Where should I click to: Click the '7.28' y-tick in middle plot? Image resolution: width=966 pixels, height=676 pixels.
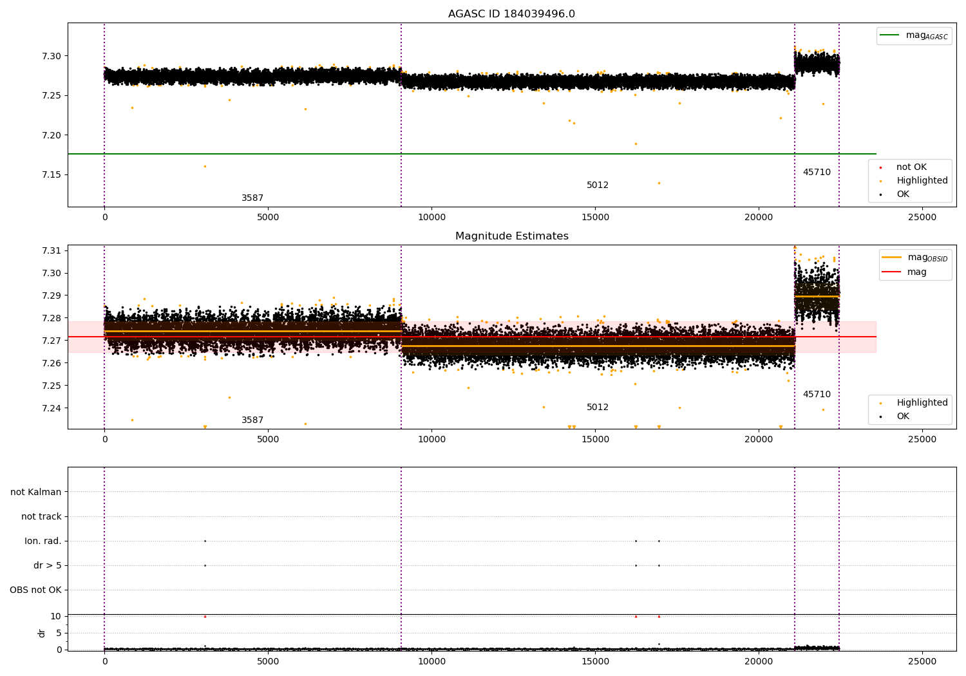coord(52,318)
